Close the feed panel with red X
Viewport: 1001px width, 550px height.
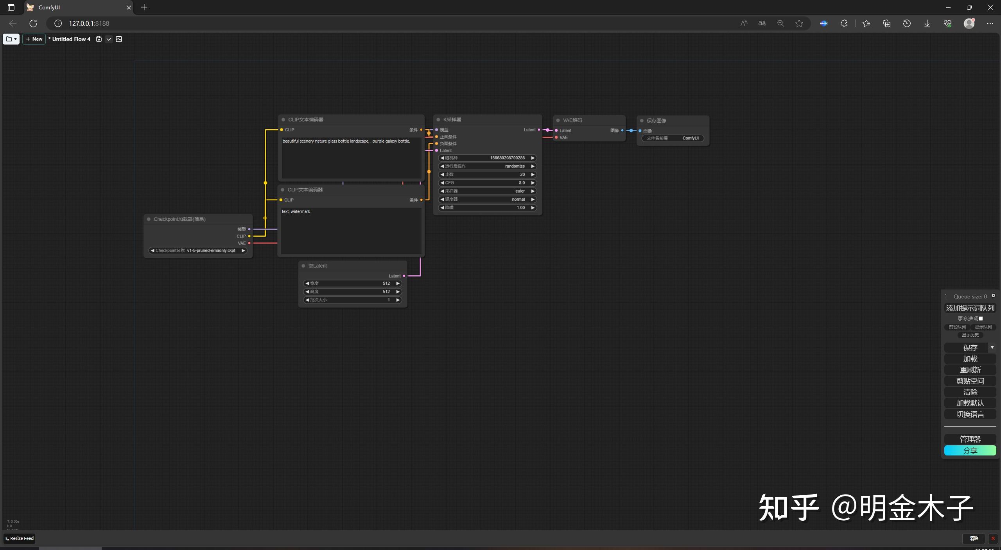[993, 538]
